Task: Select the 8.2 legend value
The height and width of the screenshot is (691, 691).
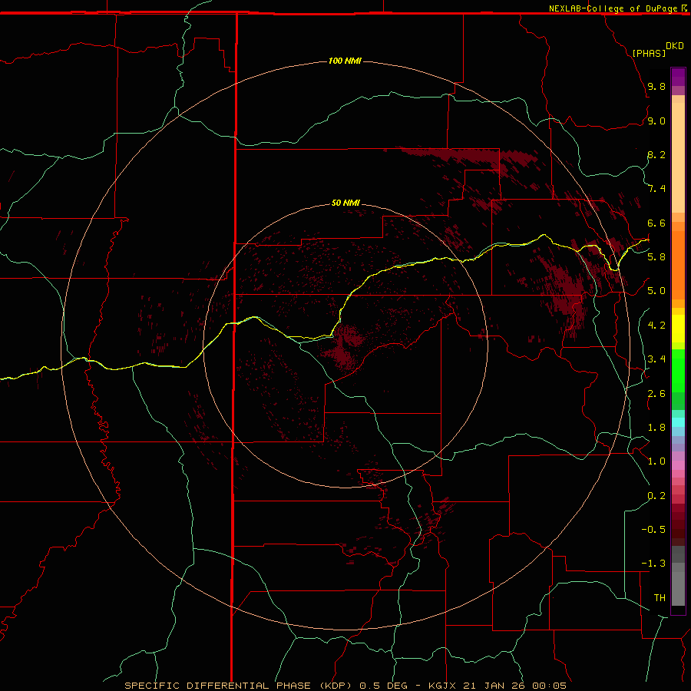Action: point(656,154)
